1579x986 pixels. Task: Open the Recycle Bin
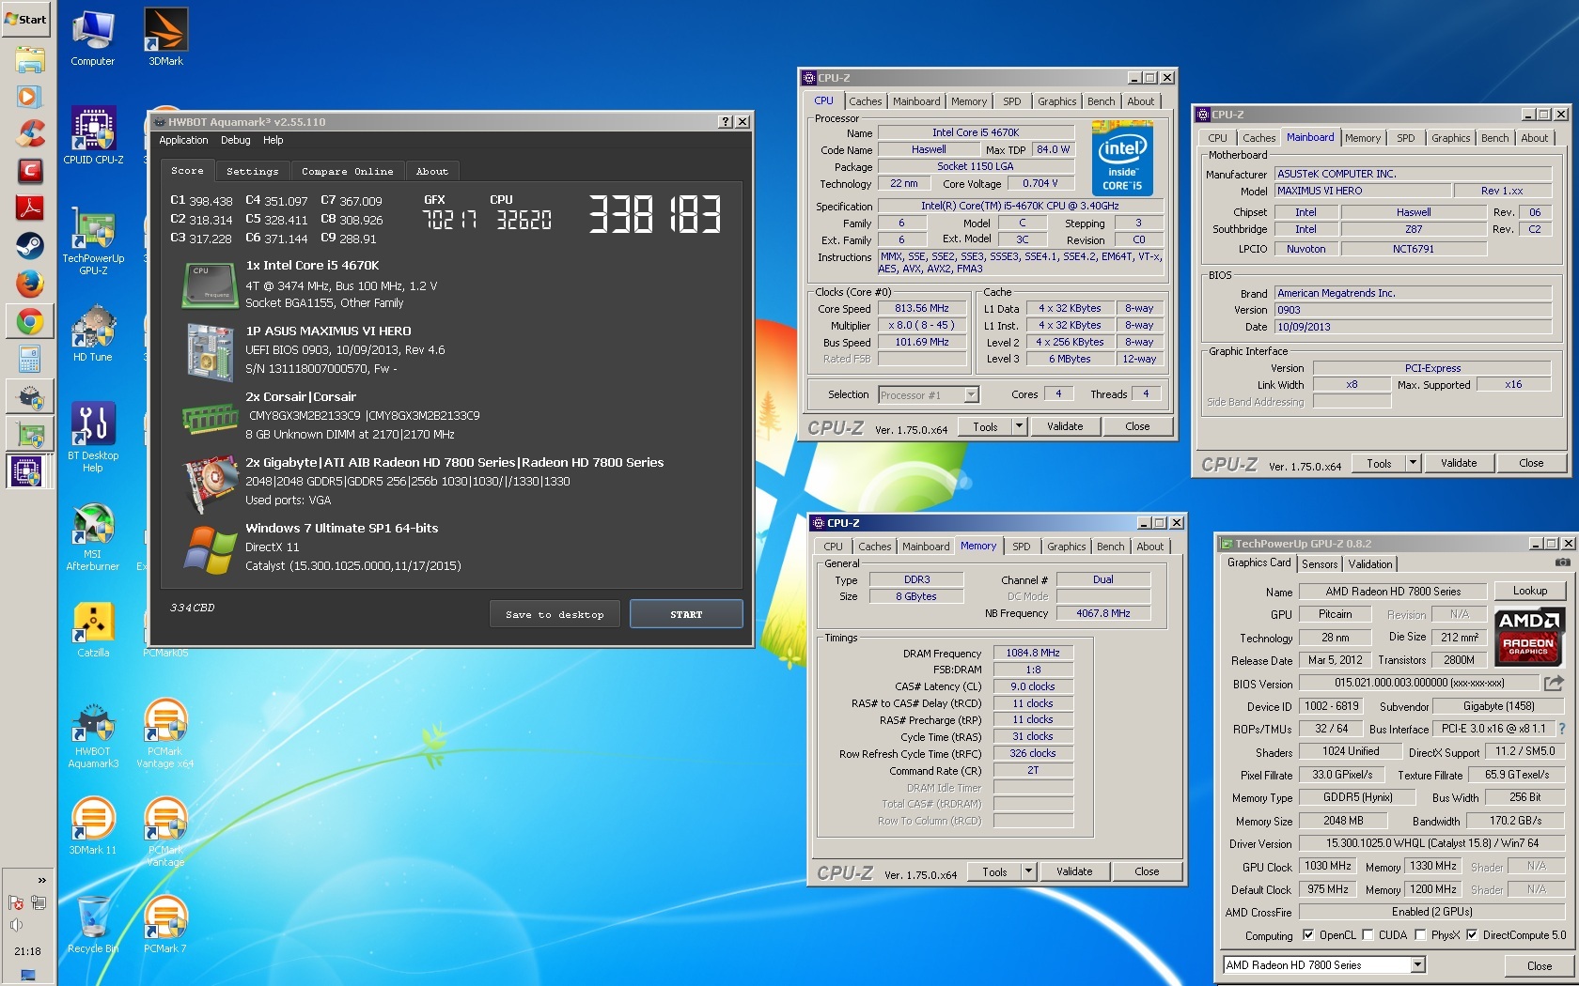point(93,925)
